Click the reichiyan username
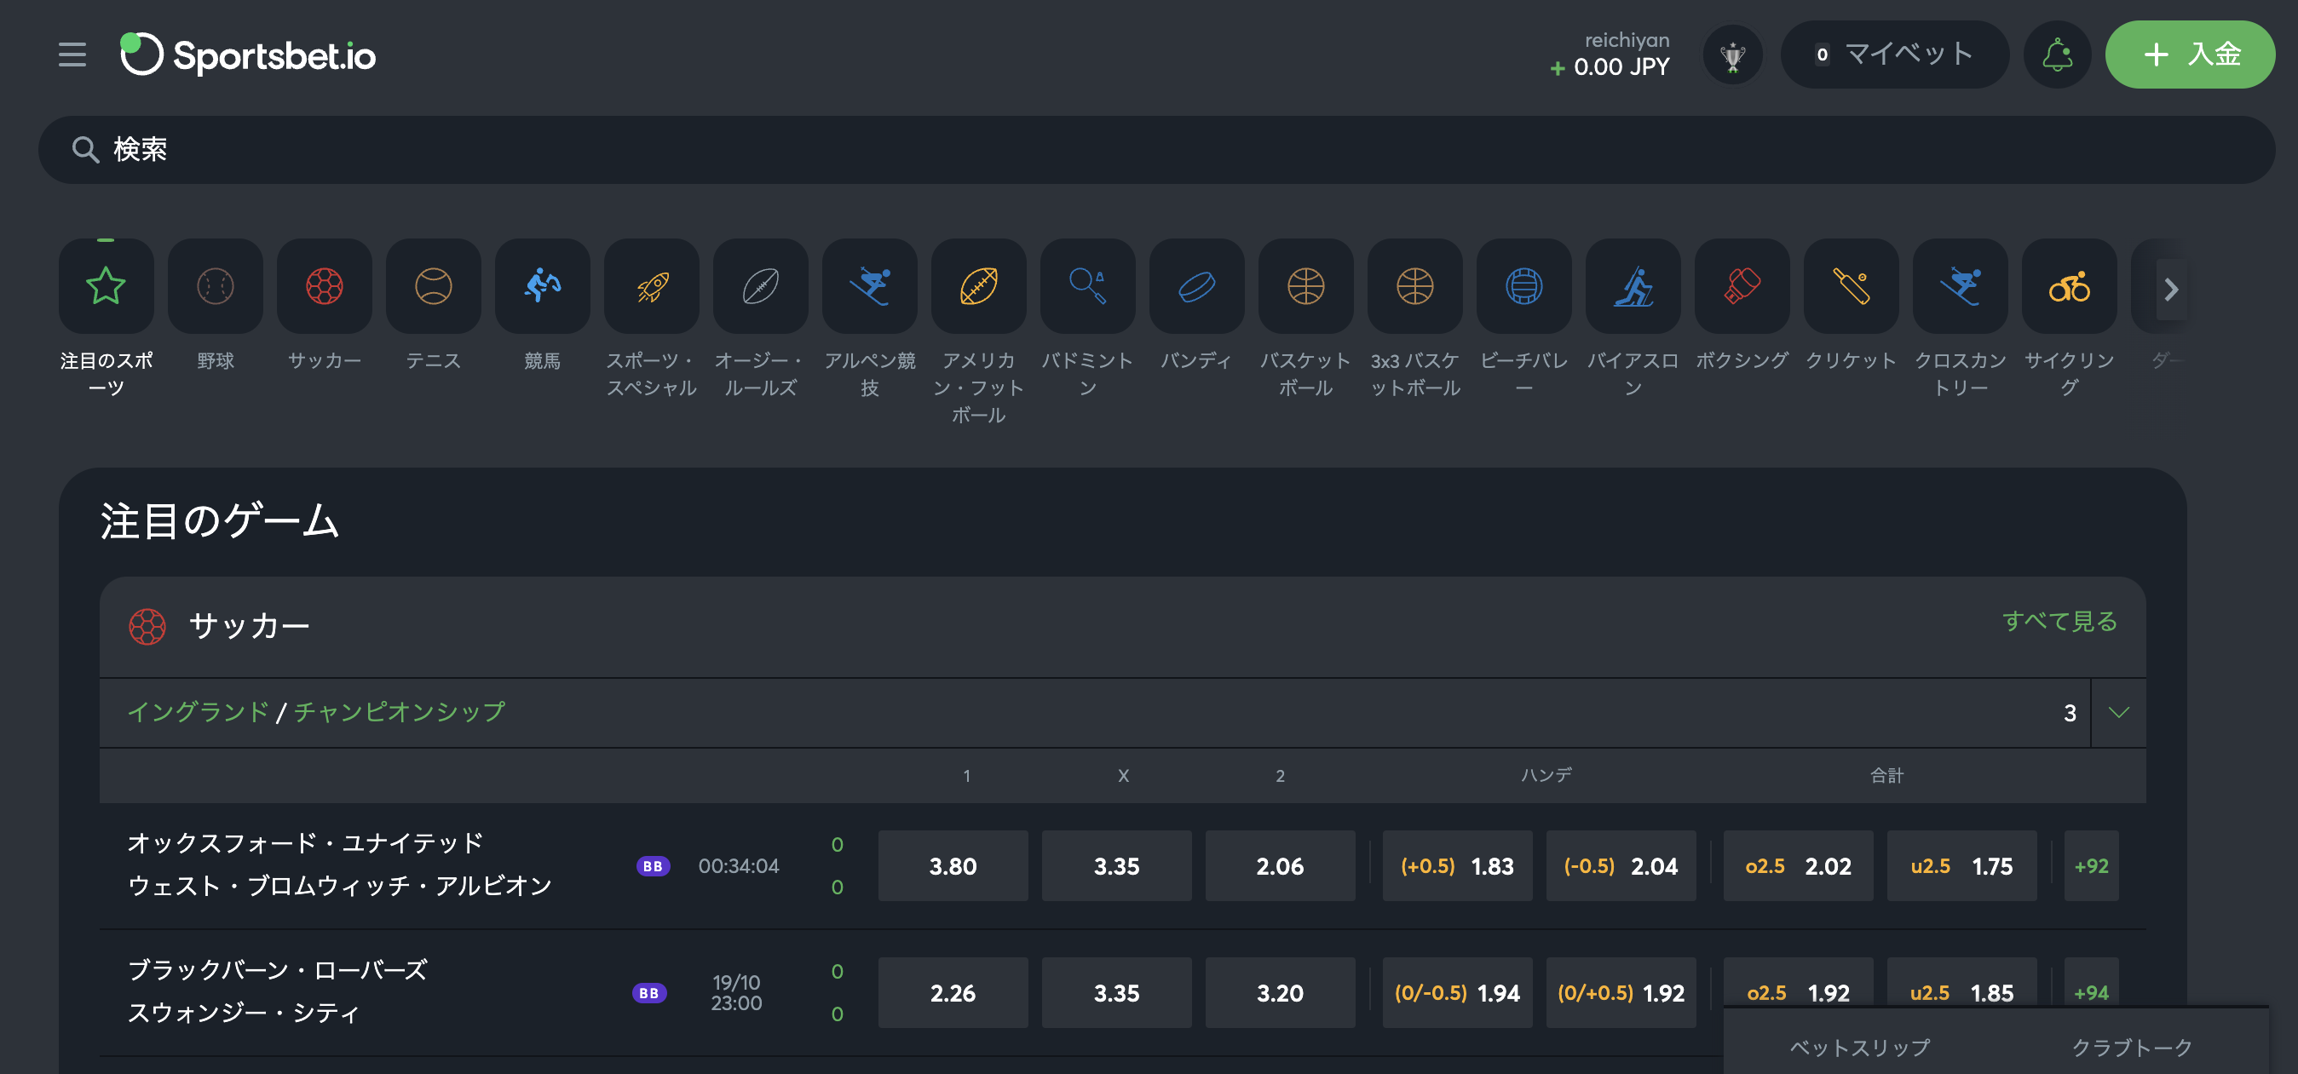This screenshot has width=2298, height=1074. click(x=1627, y=40)
